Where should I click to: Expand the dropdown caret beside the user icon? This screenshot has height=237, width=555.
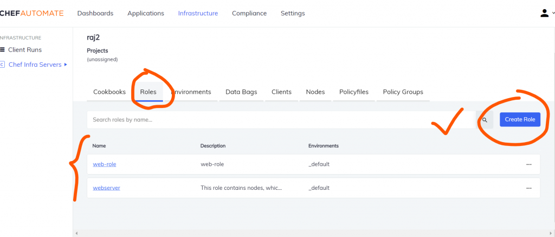pyautogui.click(x=553, y=13)
